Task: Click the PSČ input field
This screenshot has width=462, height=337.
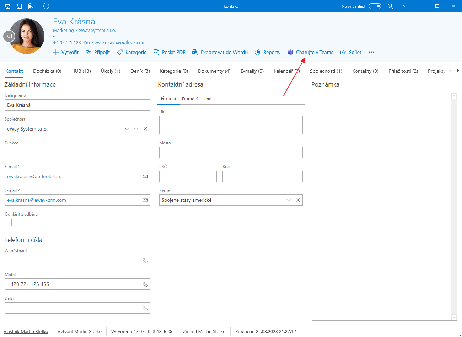Action: click(188, 176)
